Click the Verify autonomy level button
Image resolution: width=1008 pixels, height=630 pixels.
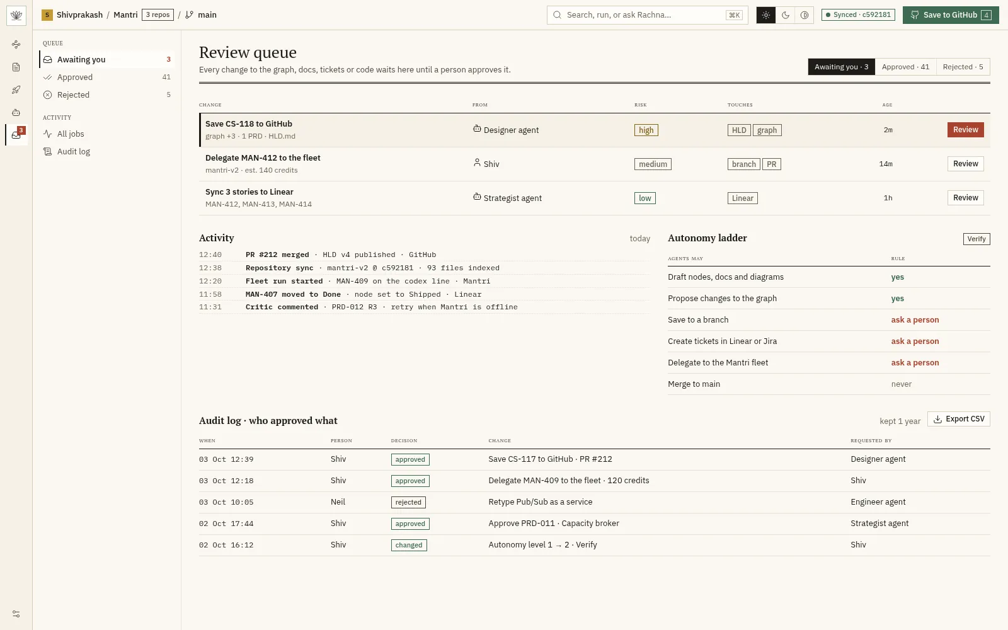tap(976, 239)
